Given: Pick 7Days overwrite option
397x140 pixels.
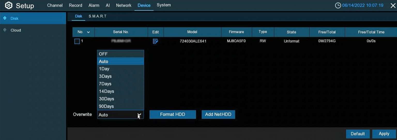Looking at the screenshot, I should click(x=120, y=84).
